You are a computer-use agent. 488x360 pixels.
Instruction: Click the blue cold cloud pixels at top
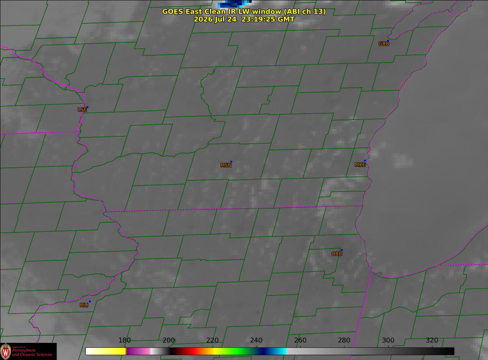pos(234,3)
